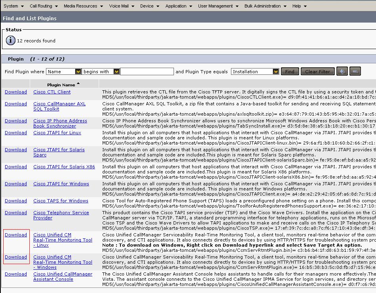Download Cisco JTAPI for Solaris Sparc
The height and width of the screenshot is (293, 376).
(x=16, y=150)
